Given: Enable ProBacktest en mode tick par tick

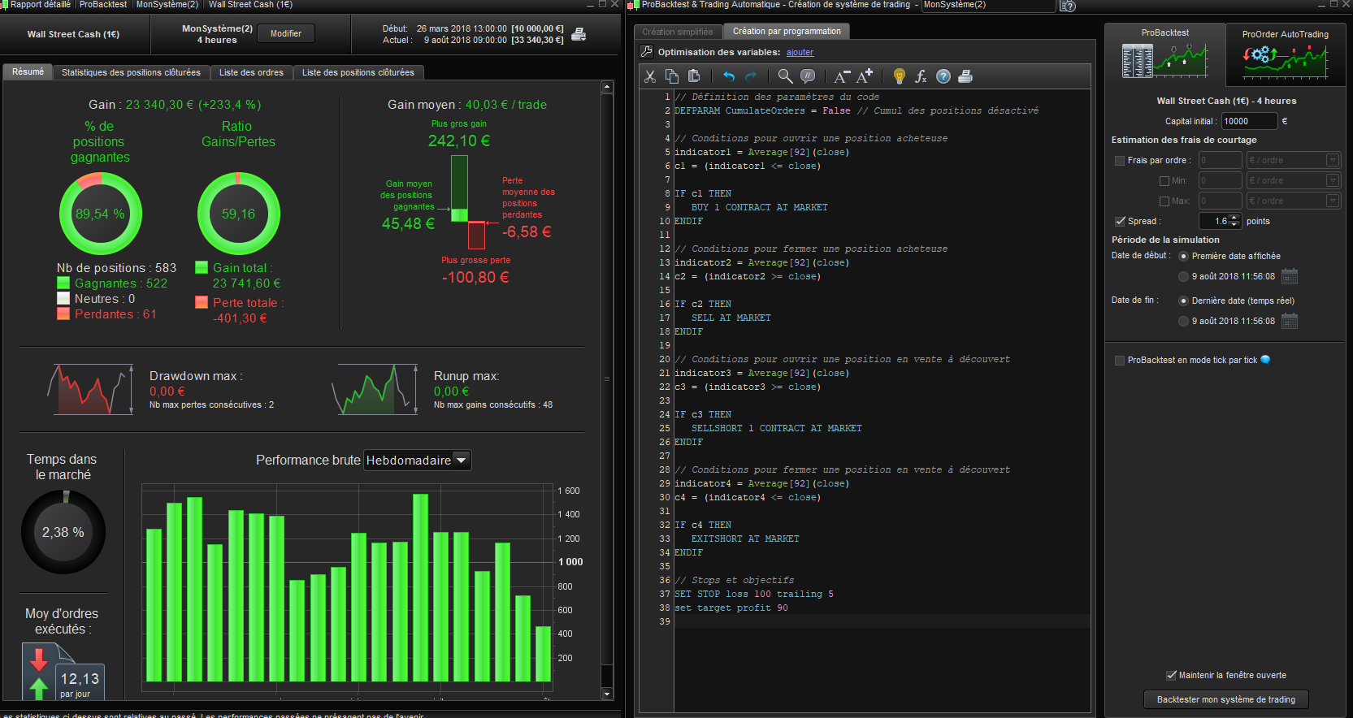Looking at the screenshot, I should click(x=1120, y=361).
